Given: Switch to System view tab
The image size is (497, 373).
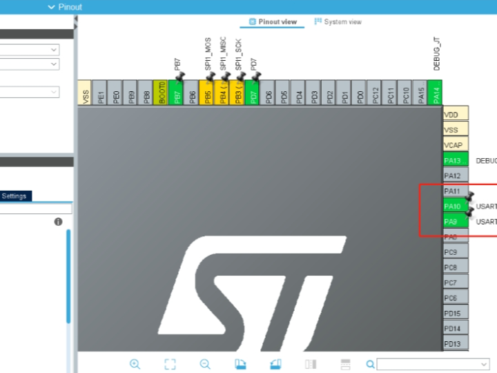Looking at the screenshot, I should point(338,21).
